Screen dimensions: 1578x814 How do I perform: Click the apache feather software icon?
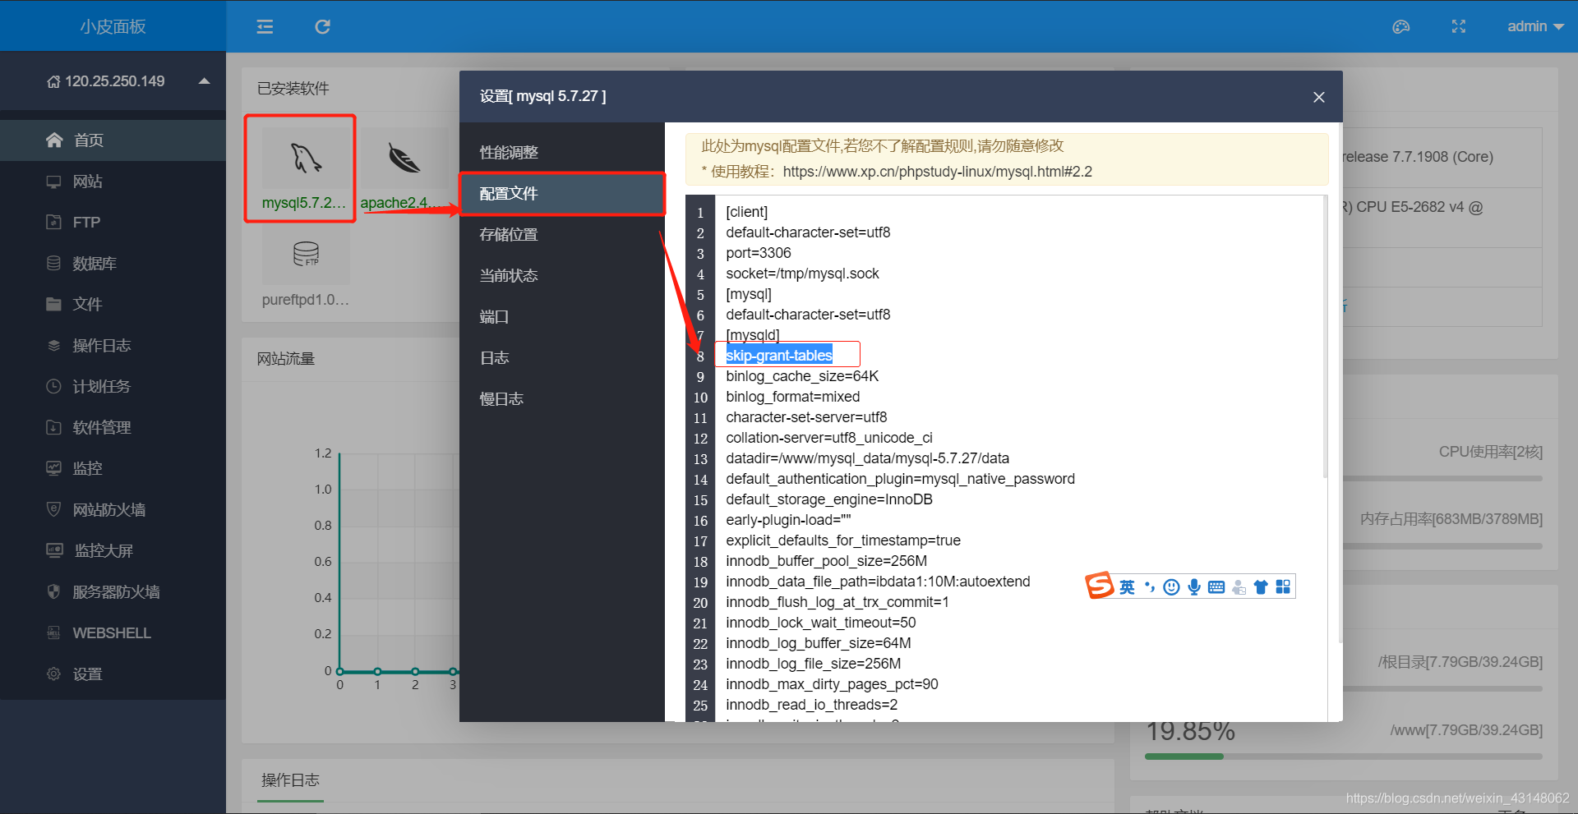point(404,158)
